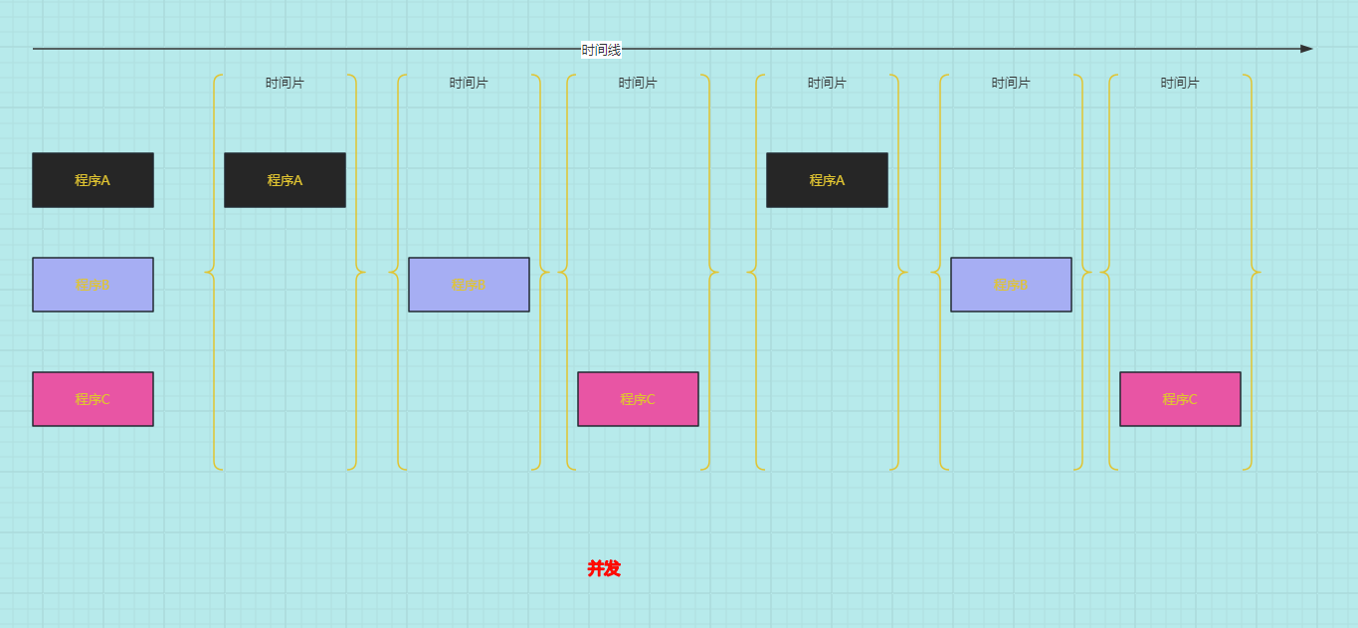Click 程序B box inside the second time slice

pos(469,285)
